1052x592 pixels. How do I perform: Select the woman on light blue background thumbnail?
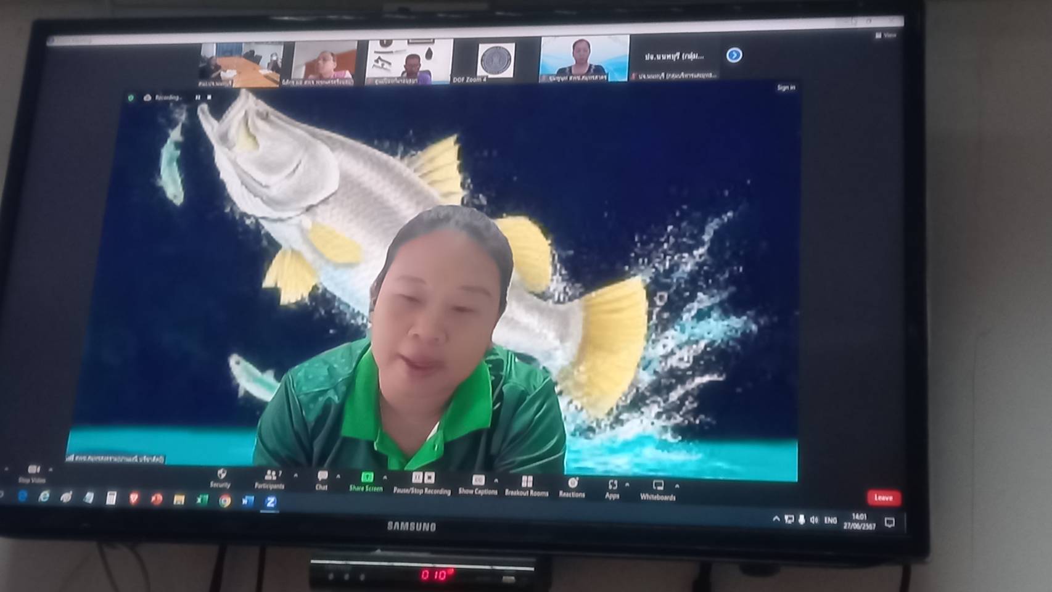585,58
